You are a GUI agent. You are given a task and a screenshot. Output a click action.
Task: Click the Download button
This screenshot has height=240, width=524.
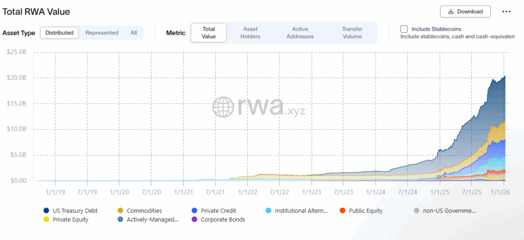pyautogui.click(x=465, y=11)
